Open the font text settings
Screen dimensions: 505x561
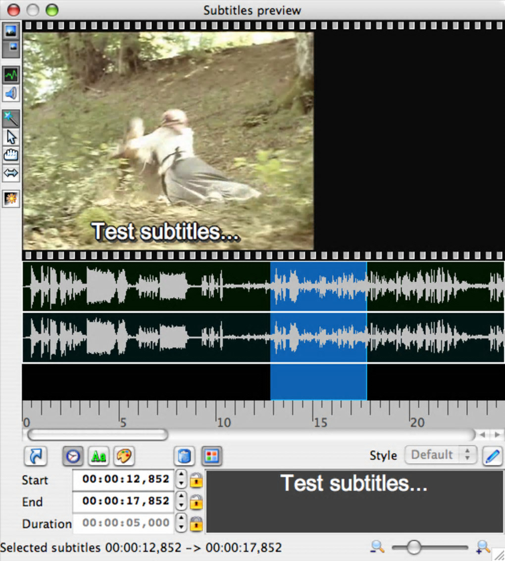(99, 456)
